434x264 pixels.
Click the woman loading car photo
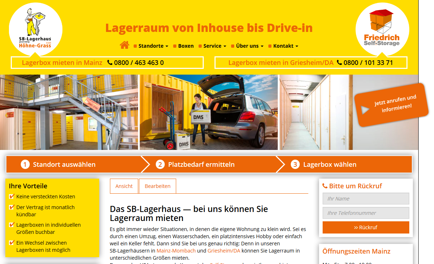coord(209,112)
